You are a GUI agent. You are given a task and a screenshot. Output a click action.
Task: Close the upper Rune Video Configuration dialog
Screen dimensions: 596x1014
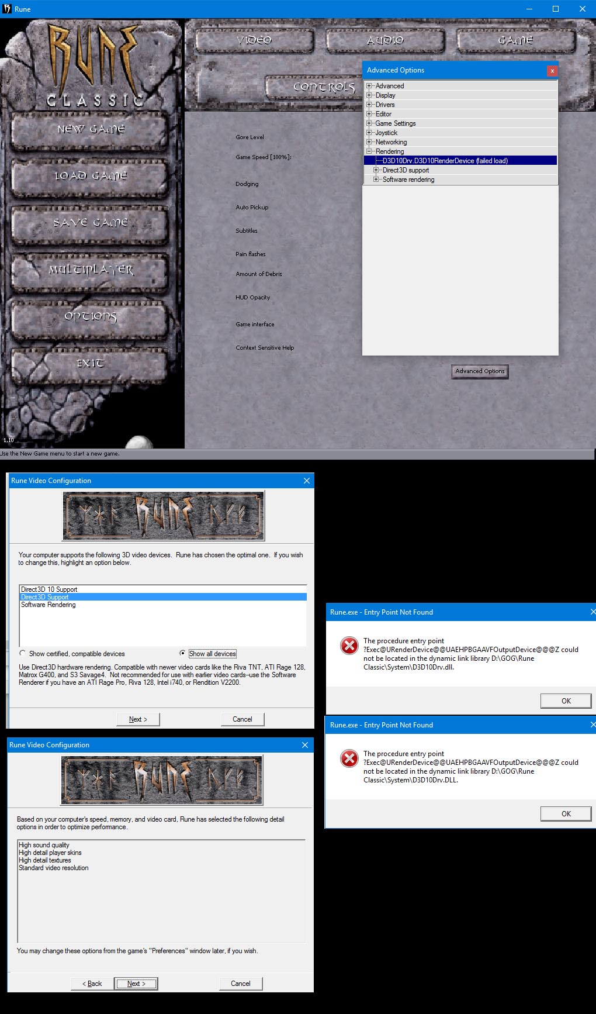307,481
